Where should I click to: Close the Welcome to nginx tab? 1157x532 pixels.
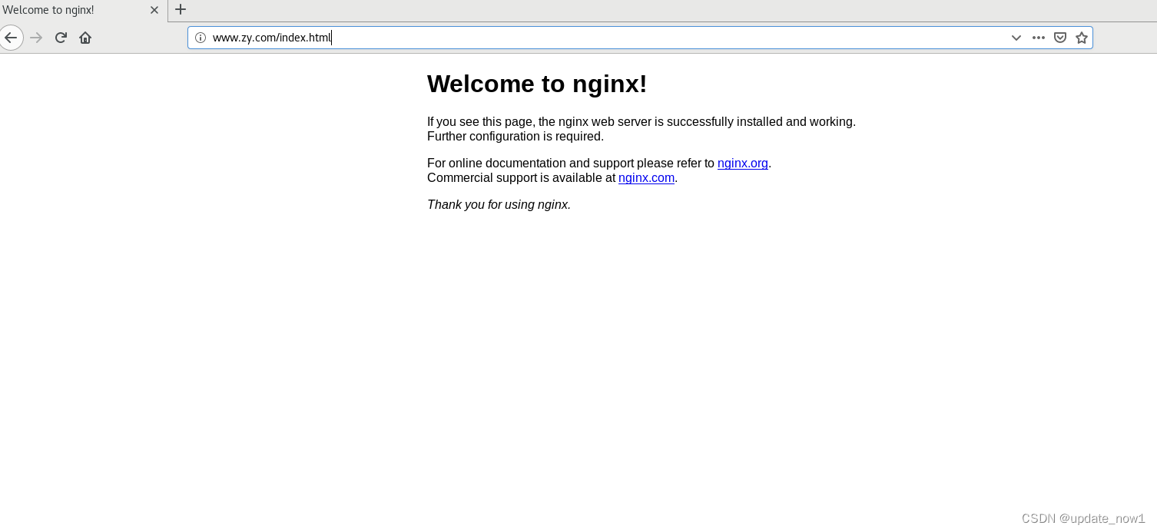point(154,10)
